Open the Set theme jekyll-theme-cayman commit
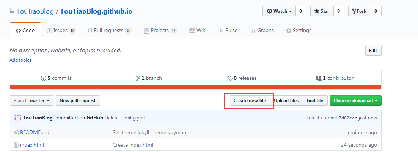The width and height of the screenshot is (418, 152). pos(149,132)
